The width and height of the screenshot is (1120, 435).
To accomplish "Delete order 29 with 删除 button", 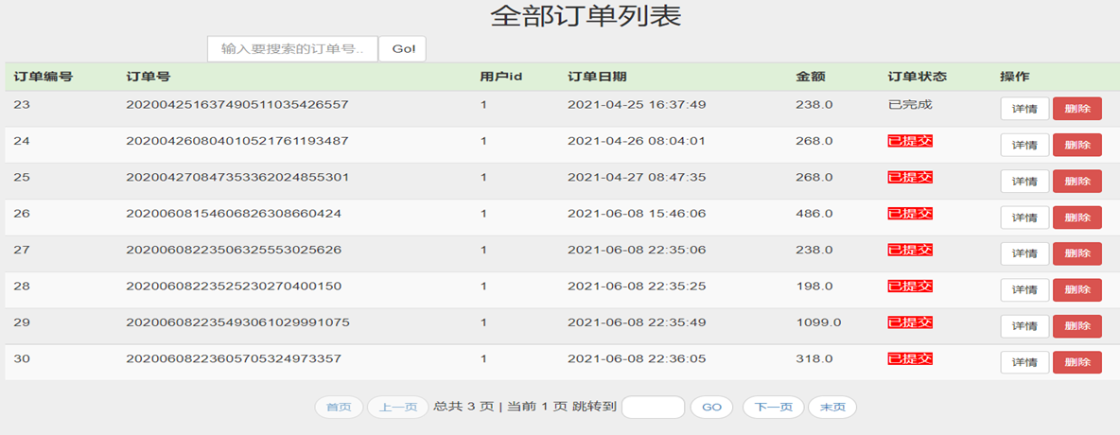I will [1077, 326].
